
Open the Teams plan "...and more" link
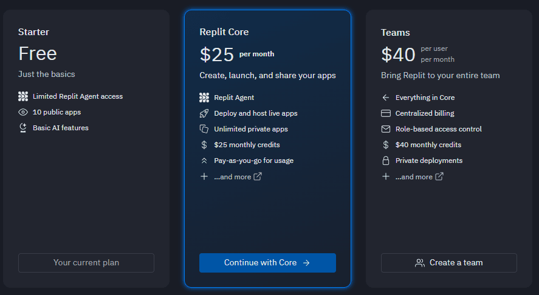419,177
